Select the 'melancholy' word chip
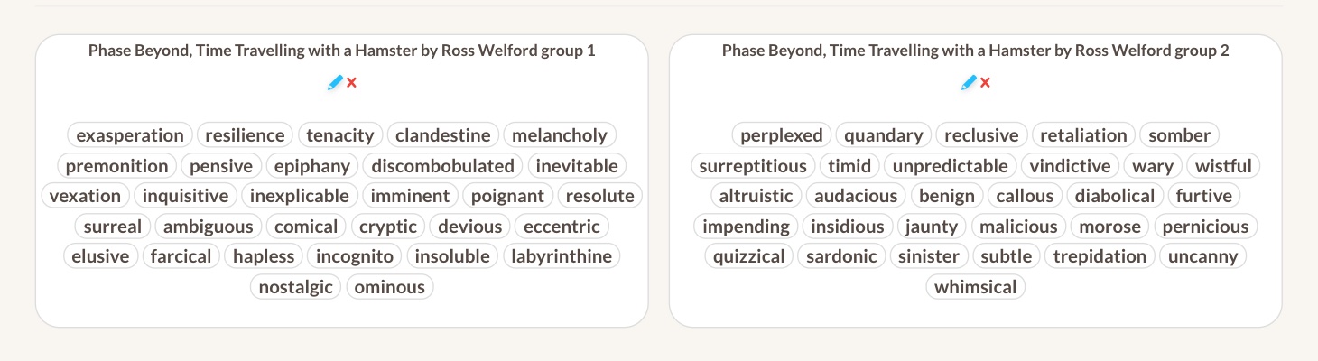 click(x=560, y=135)
